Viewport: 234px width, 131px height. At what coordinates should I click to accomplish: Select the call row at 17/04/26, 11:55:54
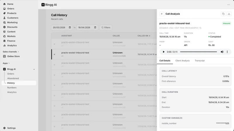coord(104,126)
